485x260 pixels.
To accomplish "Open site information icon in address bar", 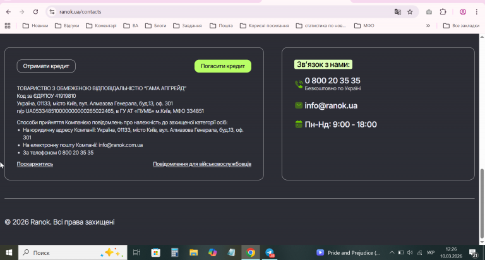I will tap(52, 12).
